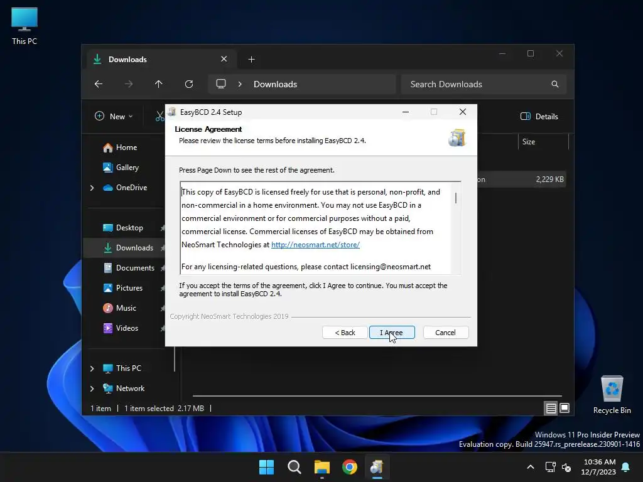The width and height of the screenshot is (643, 482).
Task: Click the EasyBCD title bar icon
Action: [x=172, y=112]
